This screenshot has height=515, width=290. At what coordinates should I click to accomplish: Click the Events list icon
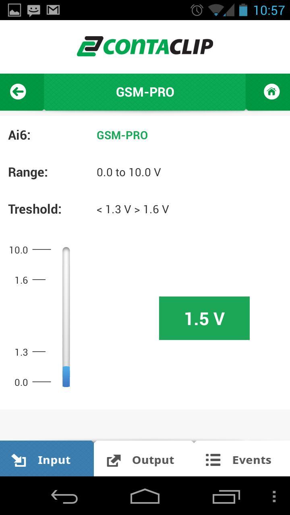(x=213, y=459)
